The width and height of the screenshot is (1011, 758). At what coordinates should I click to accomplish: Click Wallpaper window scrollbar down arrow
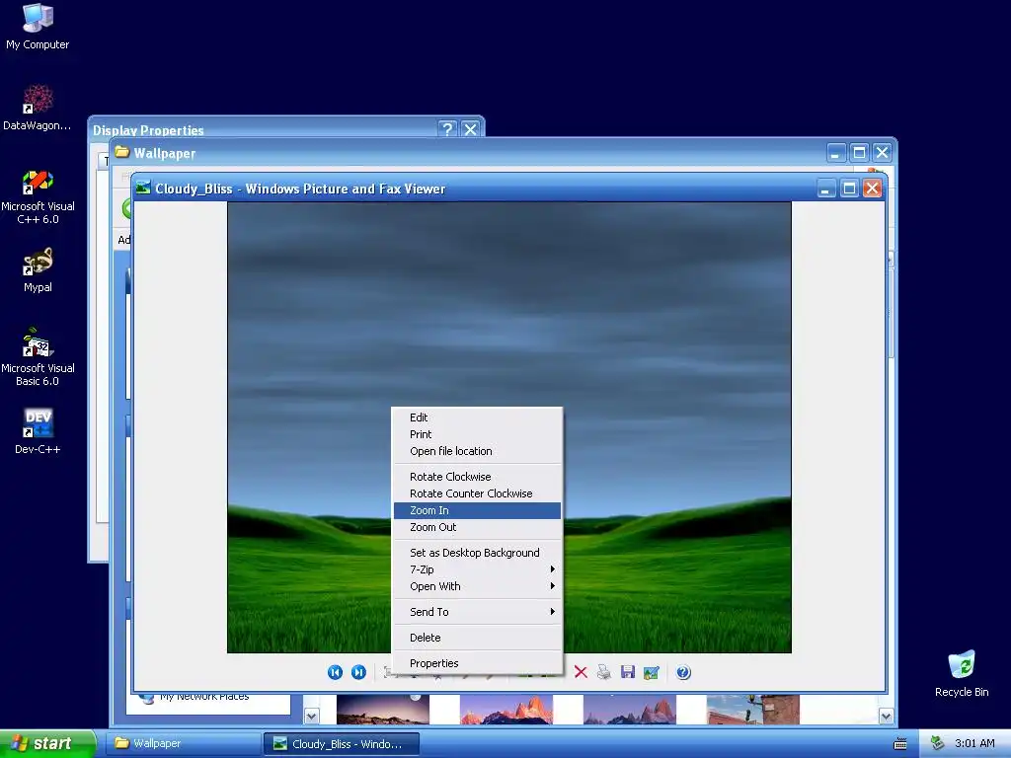point(886,716)
